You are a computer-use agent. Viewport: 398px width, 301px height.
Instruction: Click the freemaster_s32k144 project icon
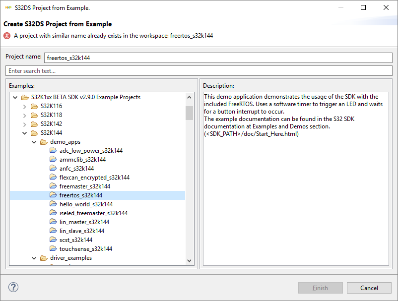53,186
